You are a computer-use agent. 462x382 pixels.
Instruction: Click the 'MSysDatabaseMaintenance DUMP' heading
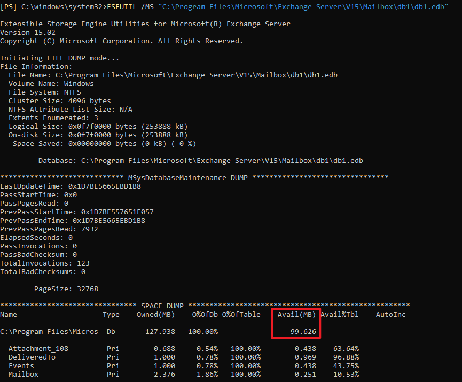coord(188,178)
